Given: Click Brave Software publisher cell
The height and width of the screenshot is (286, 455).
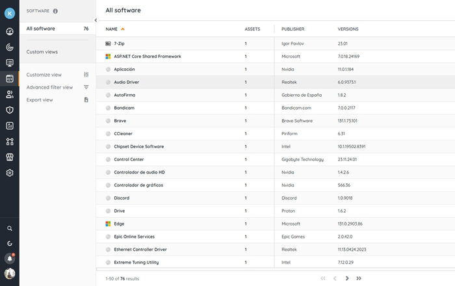Looking at the screenshot, I should [x=297, y=121].
